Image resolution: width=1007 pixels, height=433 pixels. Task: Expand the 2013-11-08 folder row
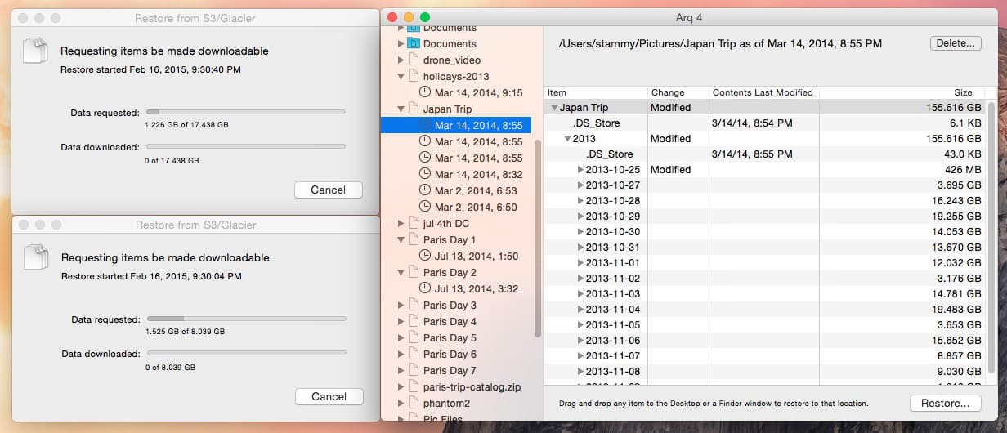[x=581, y=371]
